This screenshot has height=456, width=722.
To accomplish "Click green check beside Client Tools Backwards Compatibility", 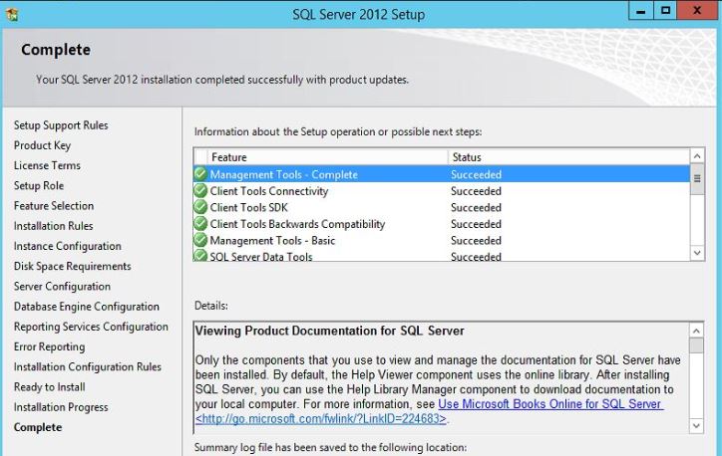I will click(x=200, y=224).
